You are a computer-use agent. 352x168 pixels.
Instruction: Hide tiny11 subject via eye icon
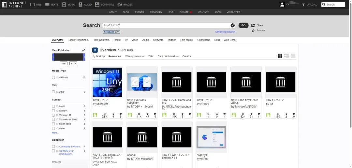57,106
